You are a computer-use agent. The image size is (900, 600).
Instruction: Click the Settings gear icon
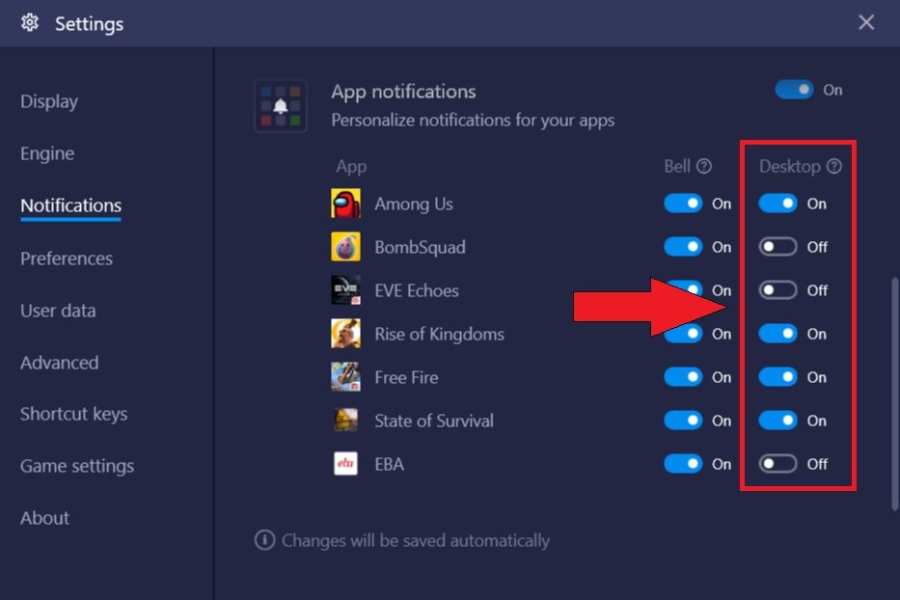click(29, 23)
